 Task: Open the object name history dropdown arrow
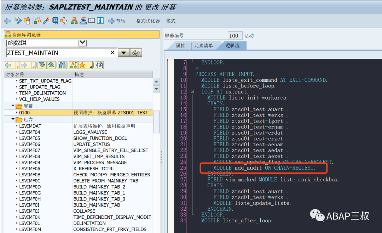click(124, 53)
